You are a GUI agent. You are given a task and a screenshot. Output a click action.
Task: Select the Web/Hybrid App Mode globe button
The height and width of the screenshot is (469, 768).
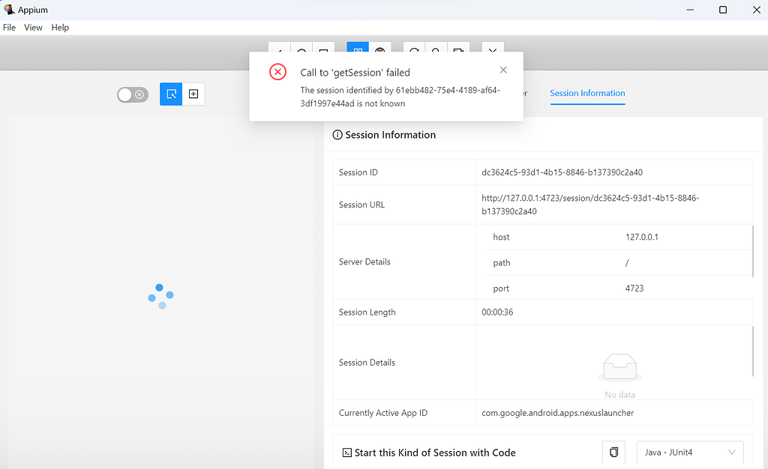pos(380,48)
